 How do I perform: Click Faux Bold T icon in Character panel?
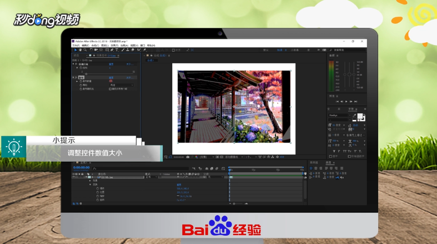(x=334, y=151)
